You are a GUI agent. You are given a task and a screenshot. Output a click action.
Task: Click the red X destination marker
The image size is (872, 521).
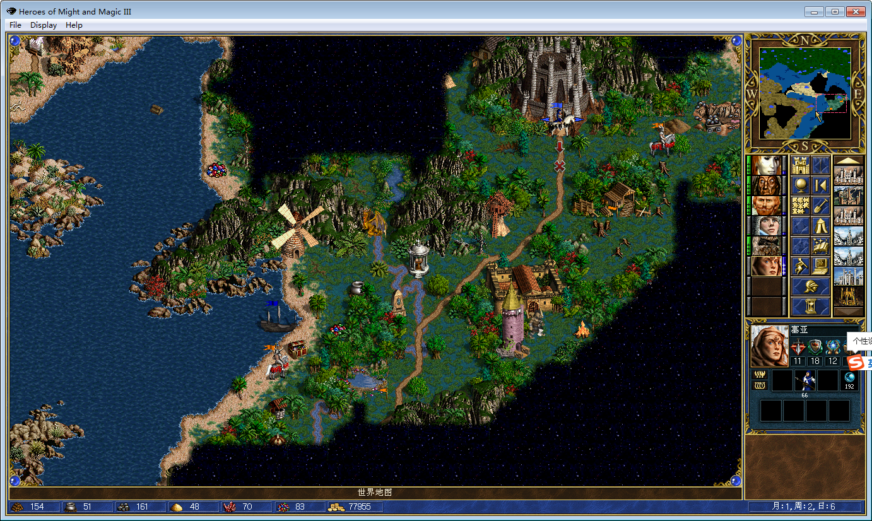[559, 165]
